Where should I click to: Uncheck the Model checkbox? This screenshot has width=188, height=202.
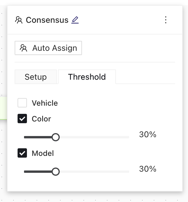coord(22,153)
